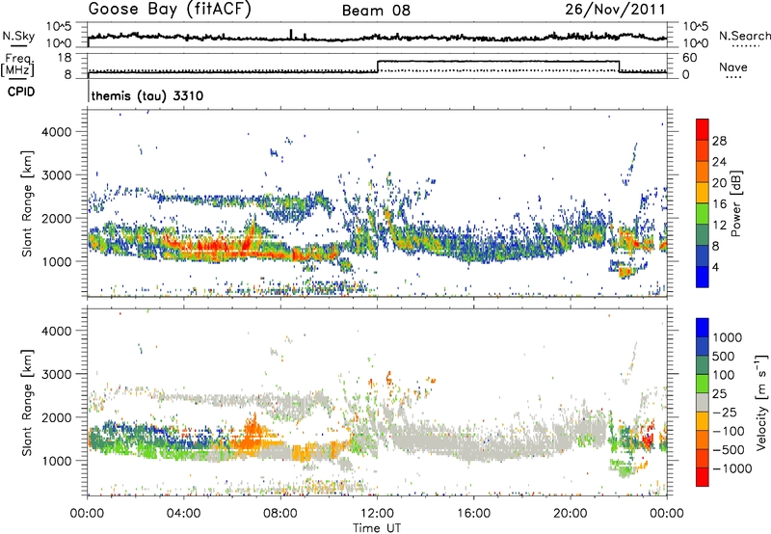771x534 pixels.
Task: Click the 'N.Sky' axis label
Action: point(18,36)
